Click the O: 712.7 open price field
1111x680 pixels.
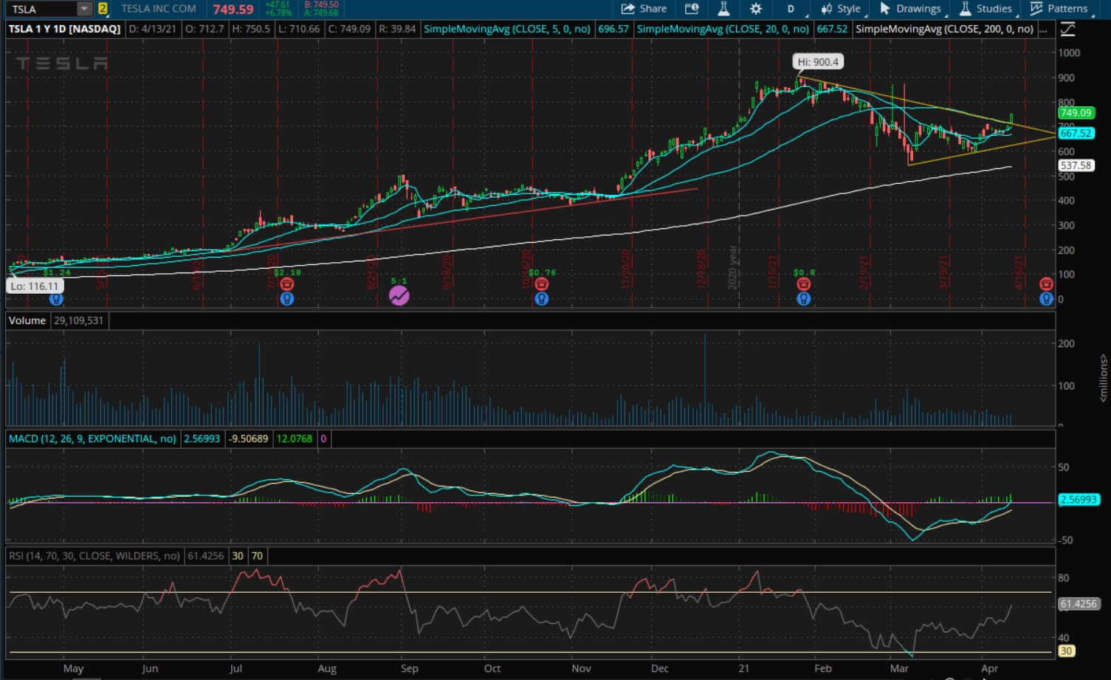click(x=204, y=29)
